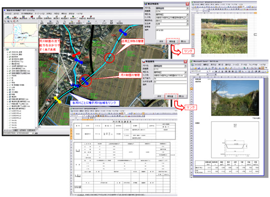Click the 報告書 button in the 断面属性 dialog
The image size is (270, 197).
point(170,97)
